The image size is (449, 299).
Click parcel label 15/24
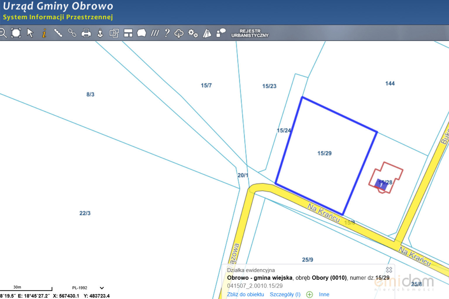tap(284, 131)
